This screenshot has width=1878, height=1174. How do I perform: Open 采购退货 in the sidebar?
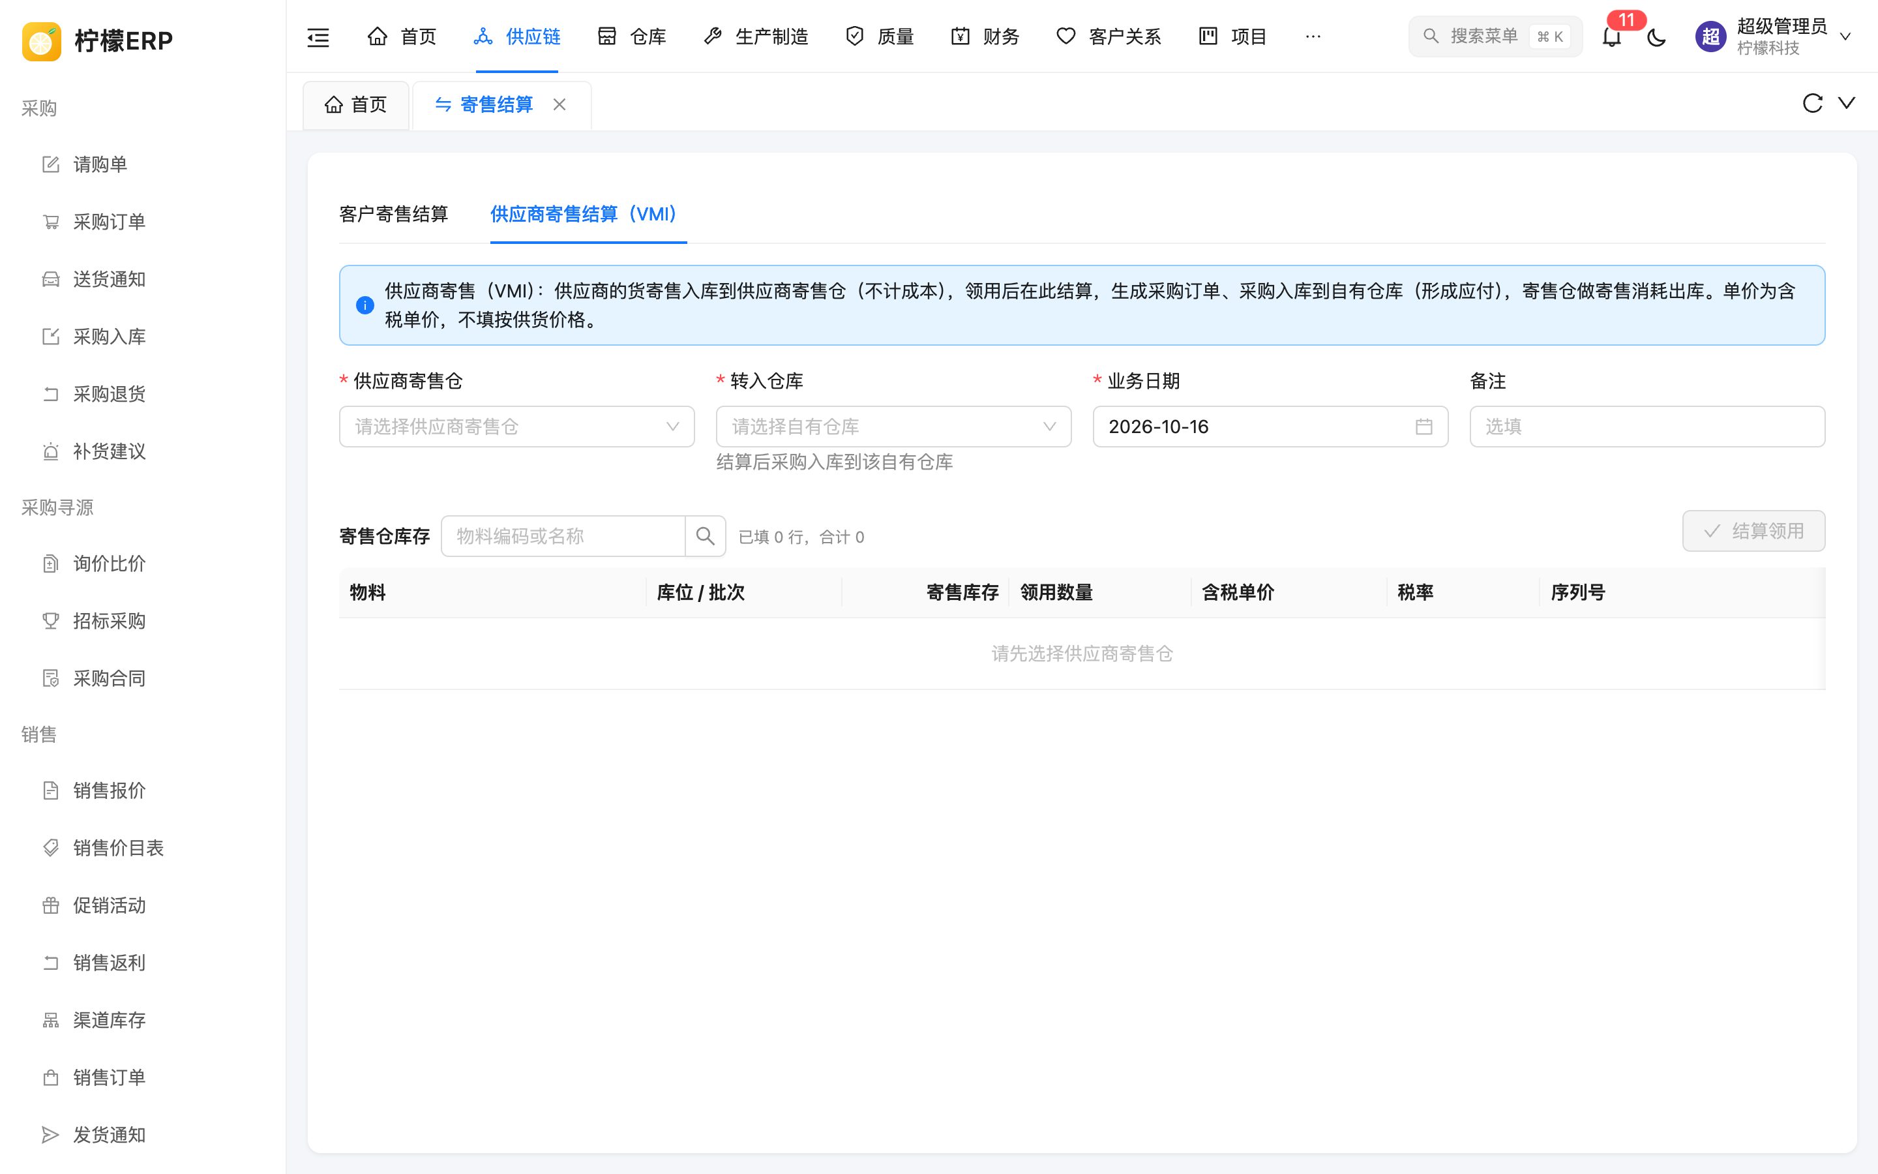[143, 395]
